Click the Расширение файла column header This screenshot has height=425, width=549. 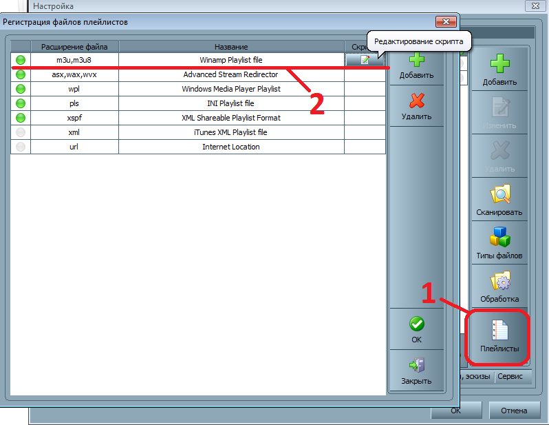point(74,47)
